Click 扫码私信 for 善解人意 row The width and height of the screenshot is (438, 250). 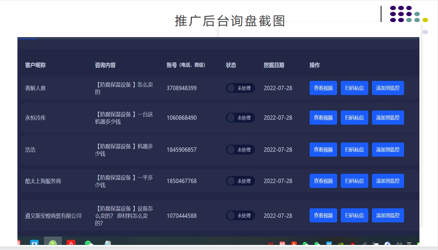point(354,88)
